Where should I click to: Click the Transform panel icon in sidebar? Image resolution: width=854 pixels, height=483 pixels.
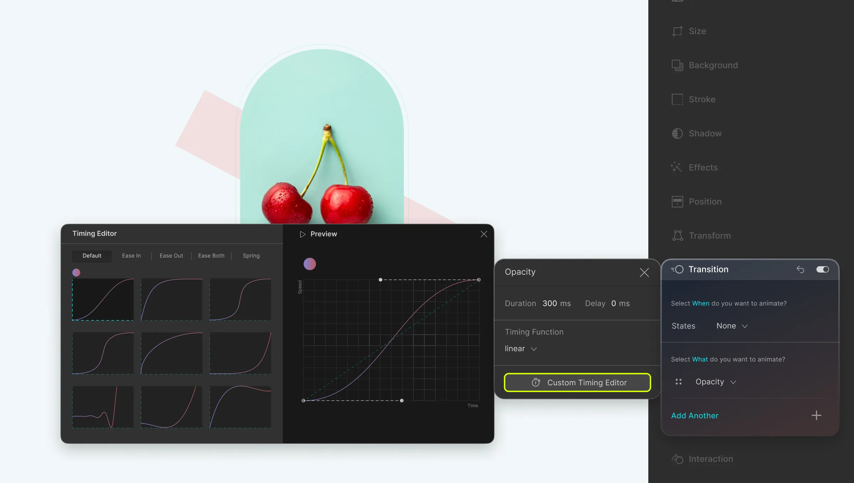[x=677, y=235]
